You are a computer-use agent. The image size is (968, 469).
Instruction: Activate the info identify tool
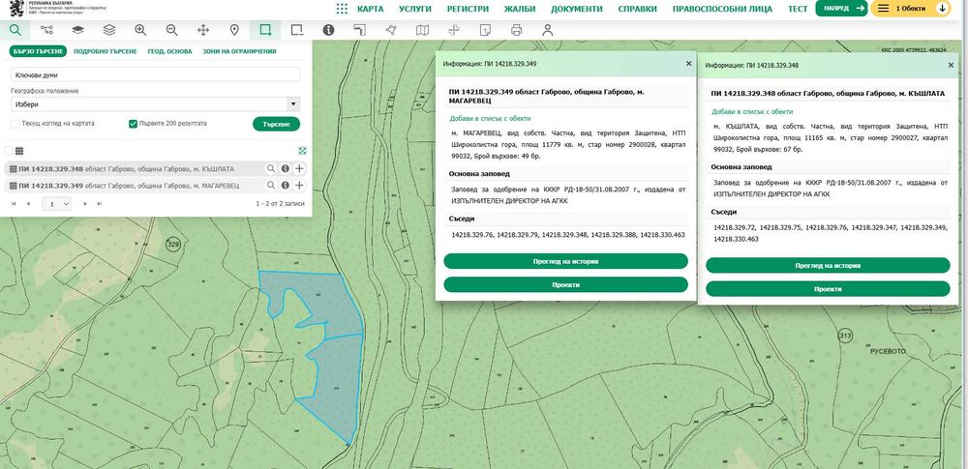[x=328, y=30]
